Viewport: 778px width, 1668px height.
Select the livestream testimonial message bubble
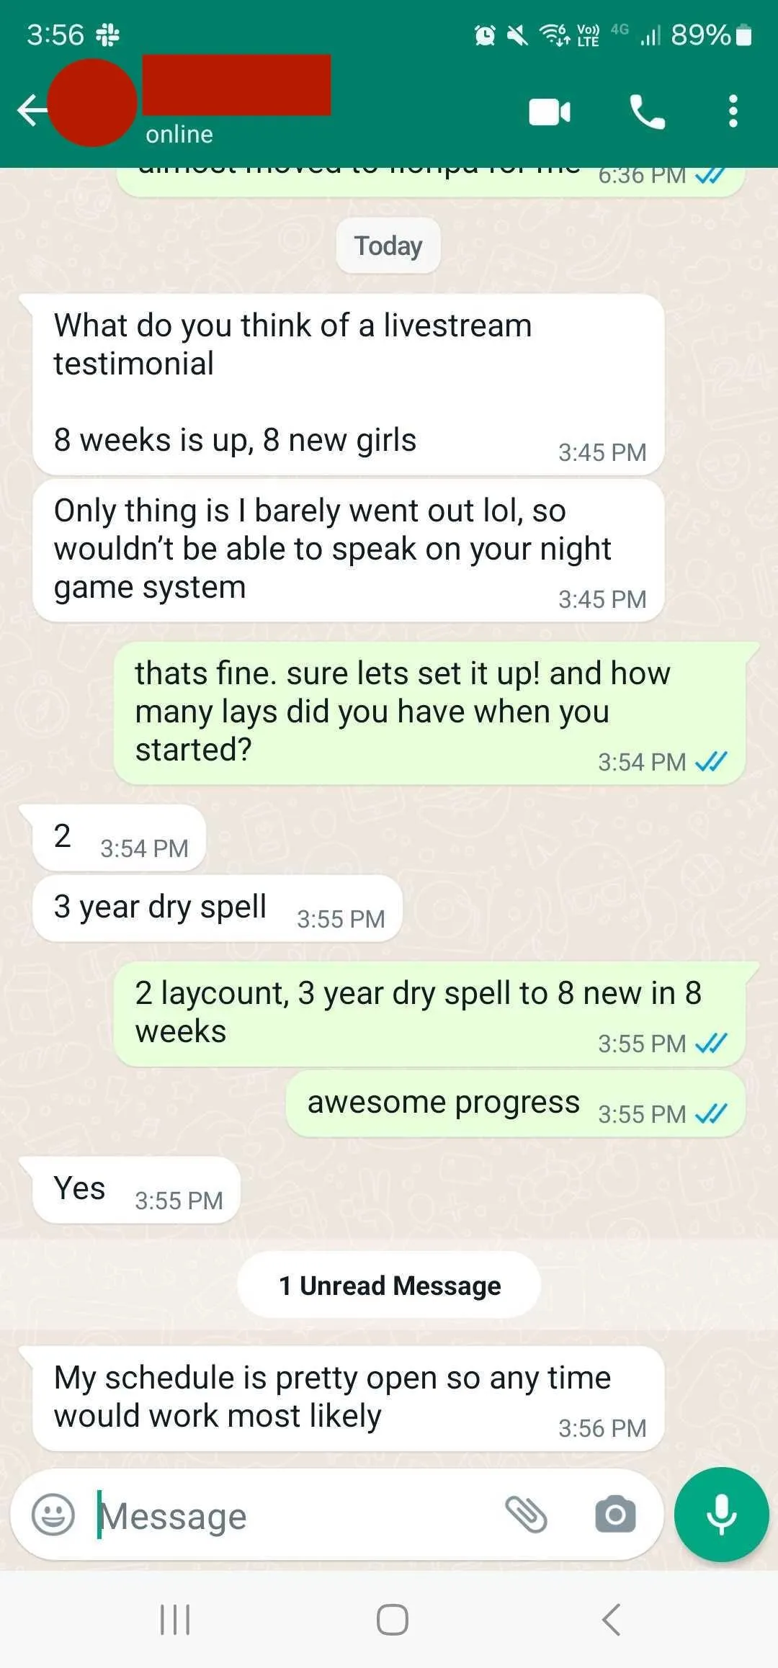point(348,385)
